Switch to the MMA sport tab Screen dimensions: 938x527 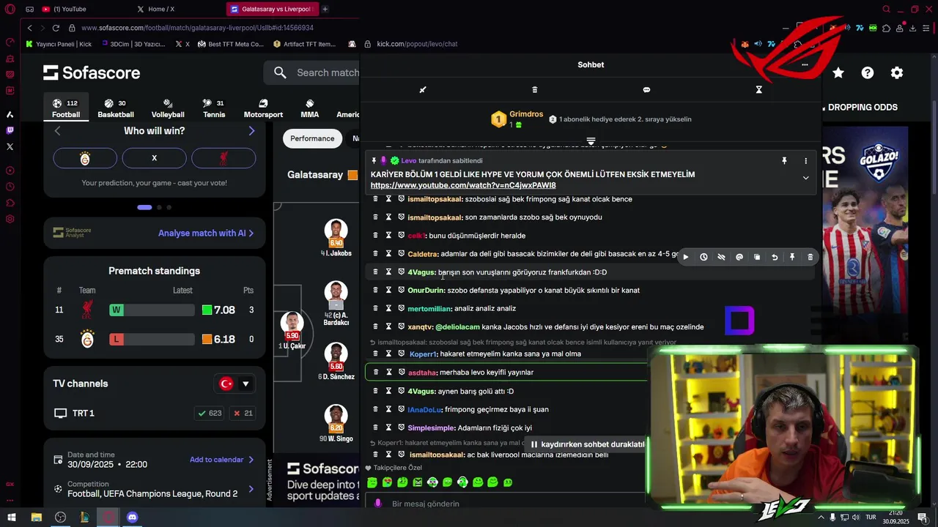[309, 108]
